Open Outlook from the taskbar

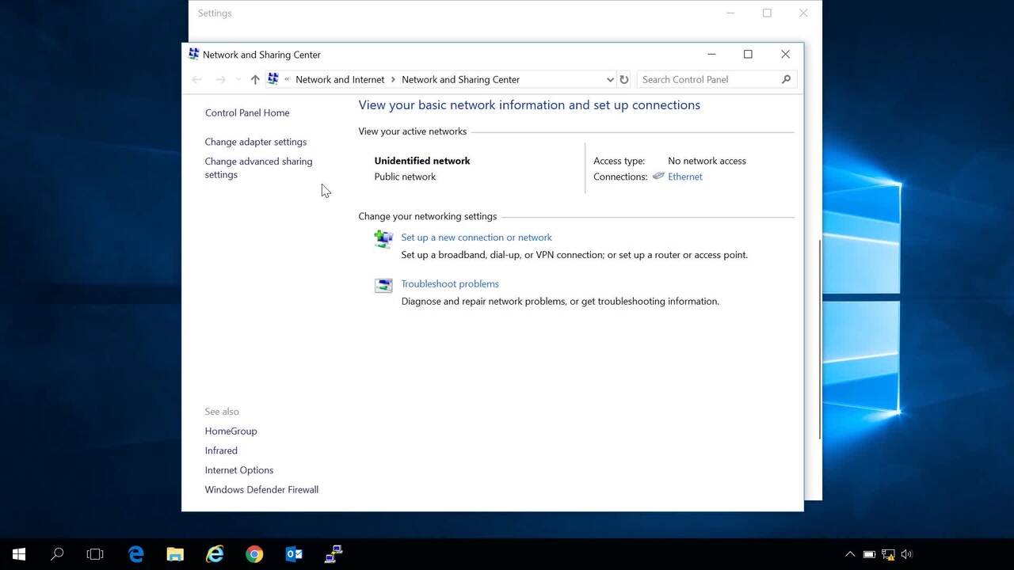(294, 554)
